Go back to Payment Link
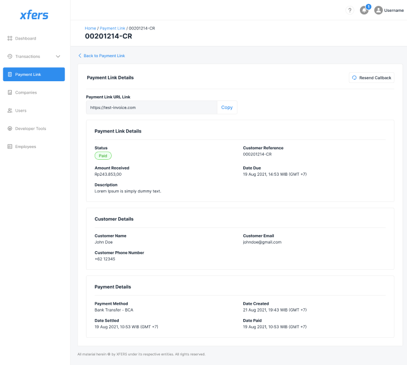This screenshot has height=365, width=407. (x=102, y=56)
